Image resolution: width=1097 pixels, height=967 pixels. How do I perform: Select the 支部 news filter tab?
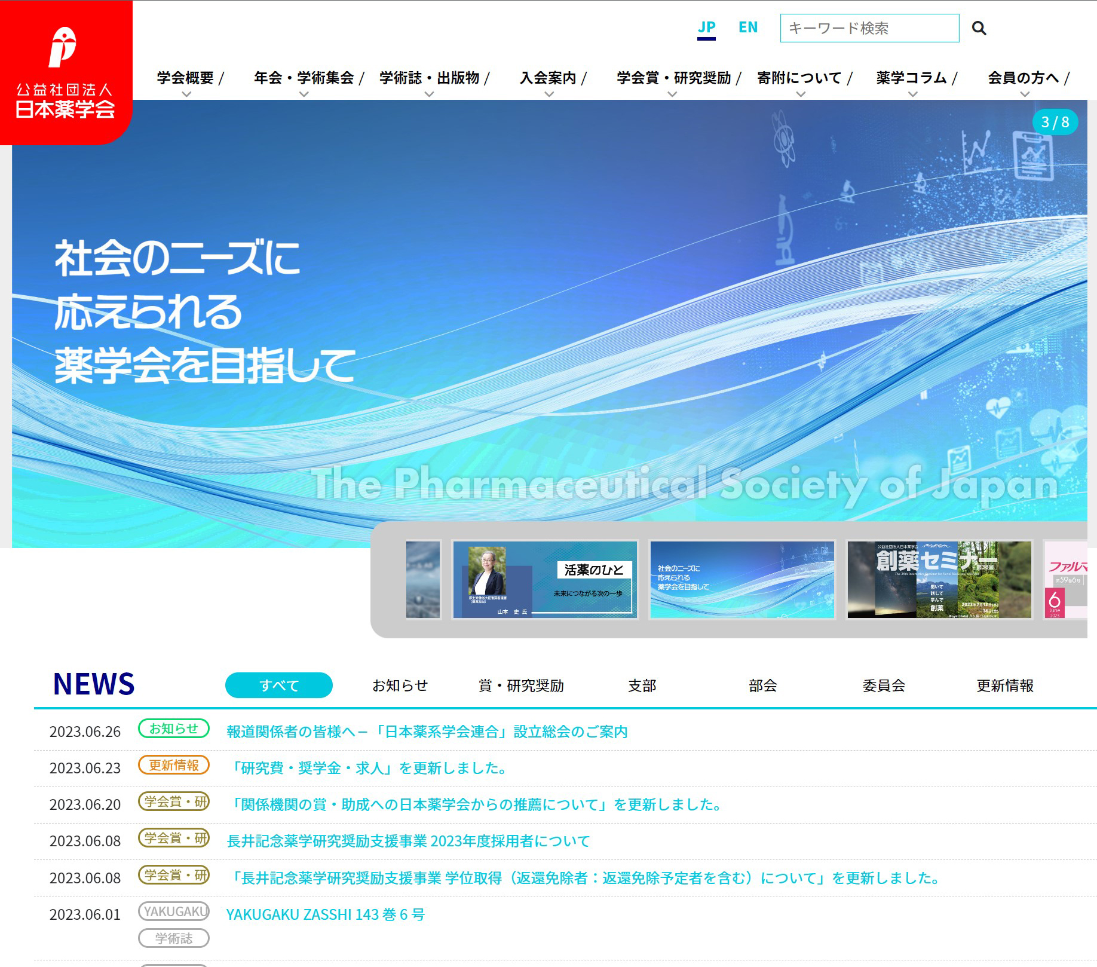[x=642, y=686]
